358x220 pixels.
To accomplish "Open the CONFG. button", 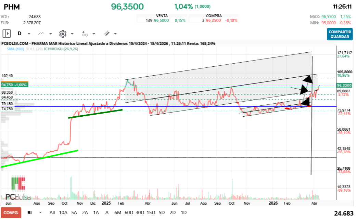I will click(x=11, y=212).
